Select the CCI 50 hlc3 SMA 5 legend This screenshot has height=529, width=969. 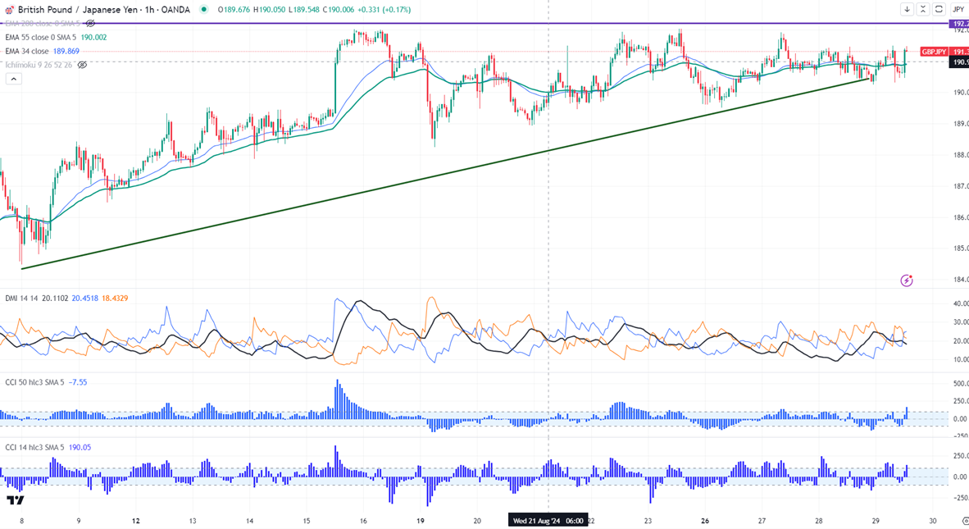34,382
